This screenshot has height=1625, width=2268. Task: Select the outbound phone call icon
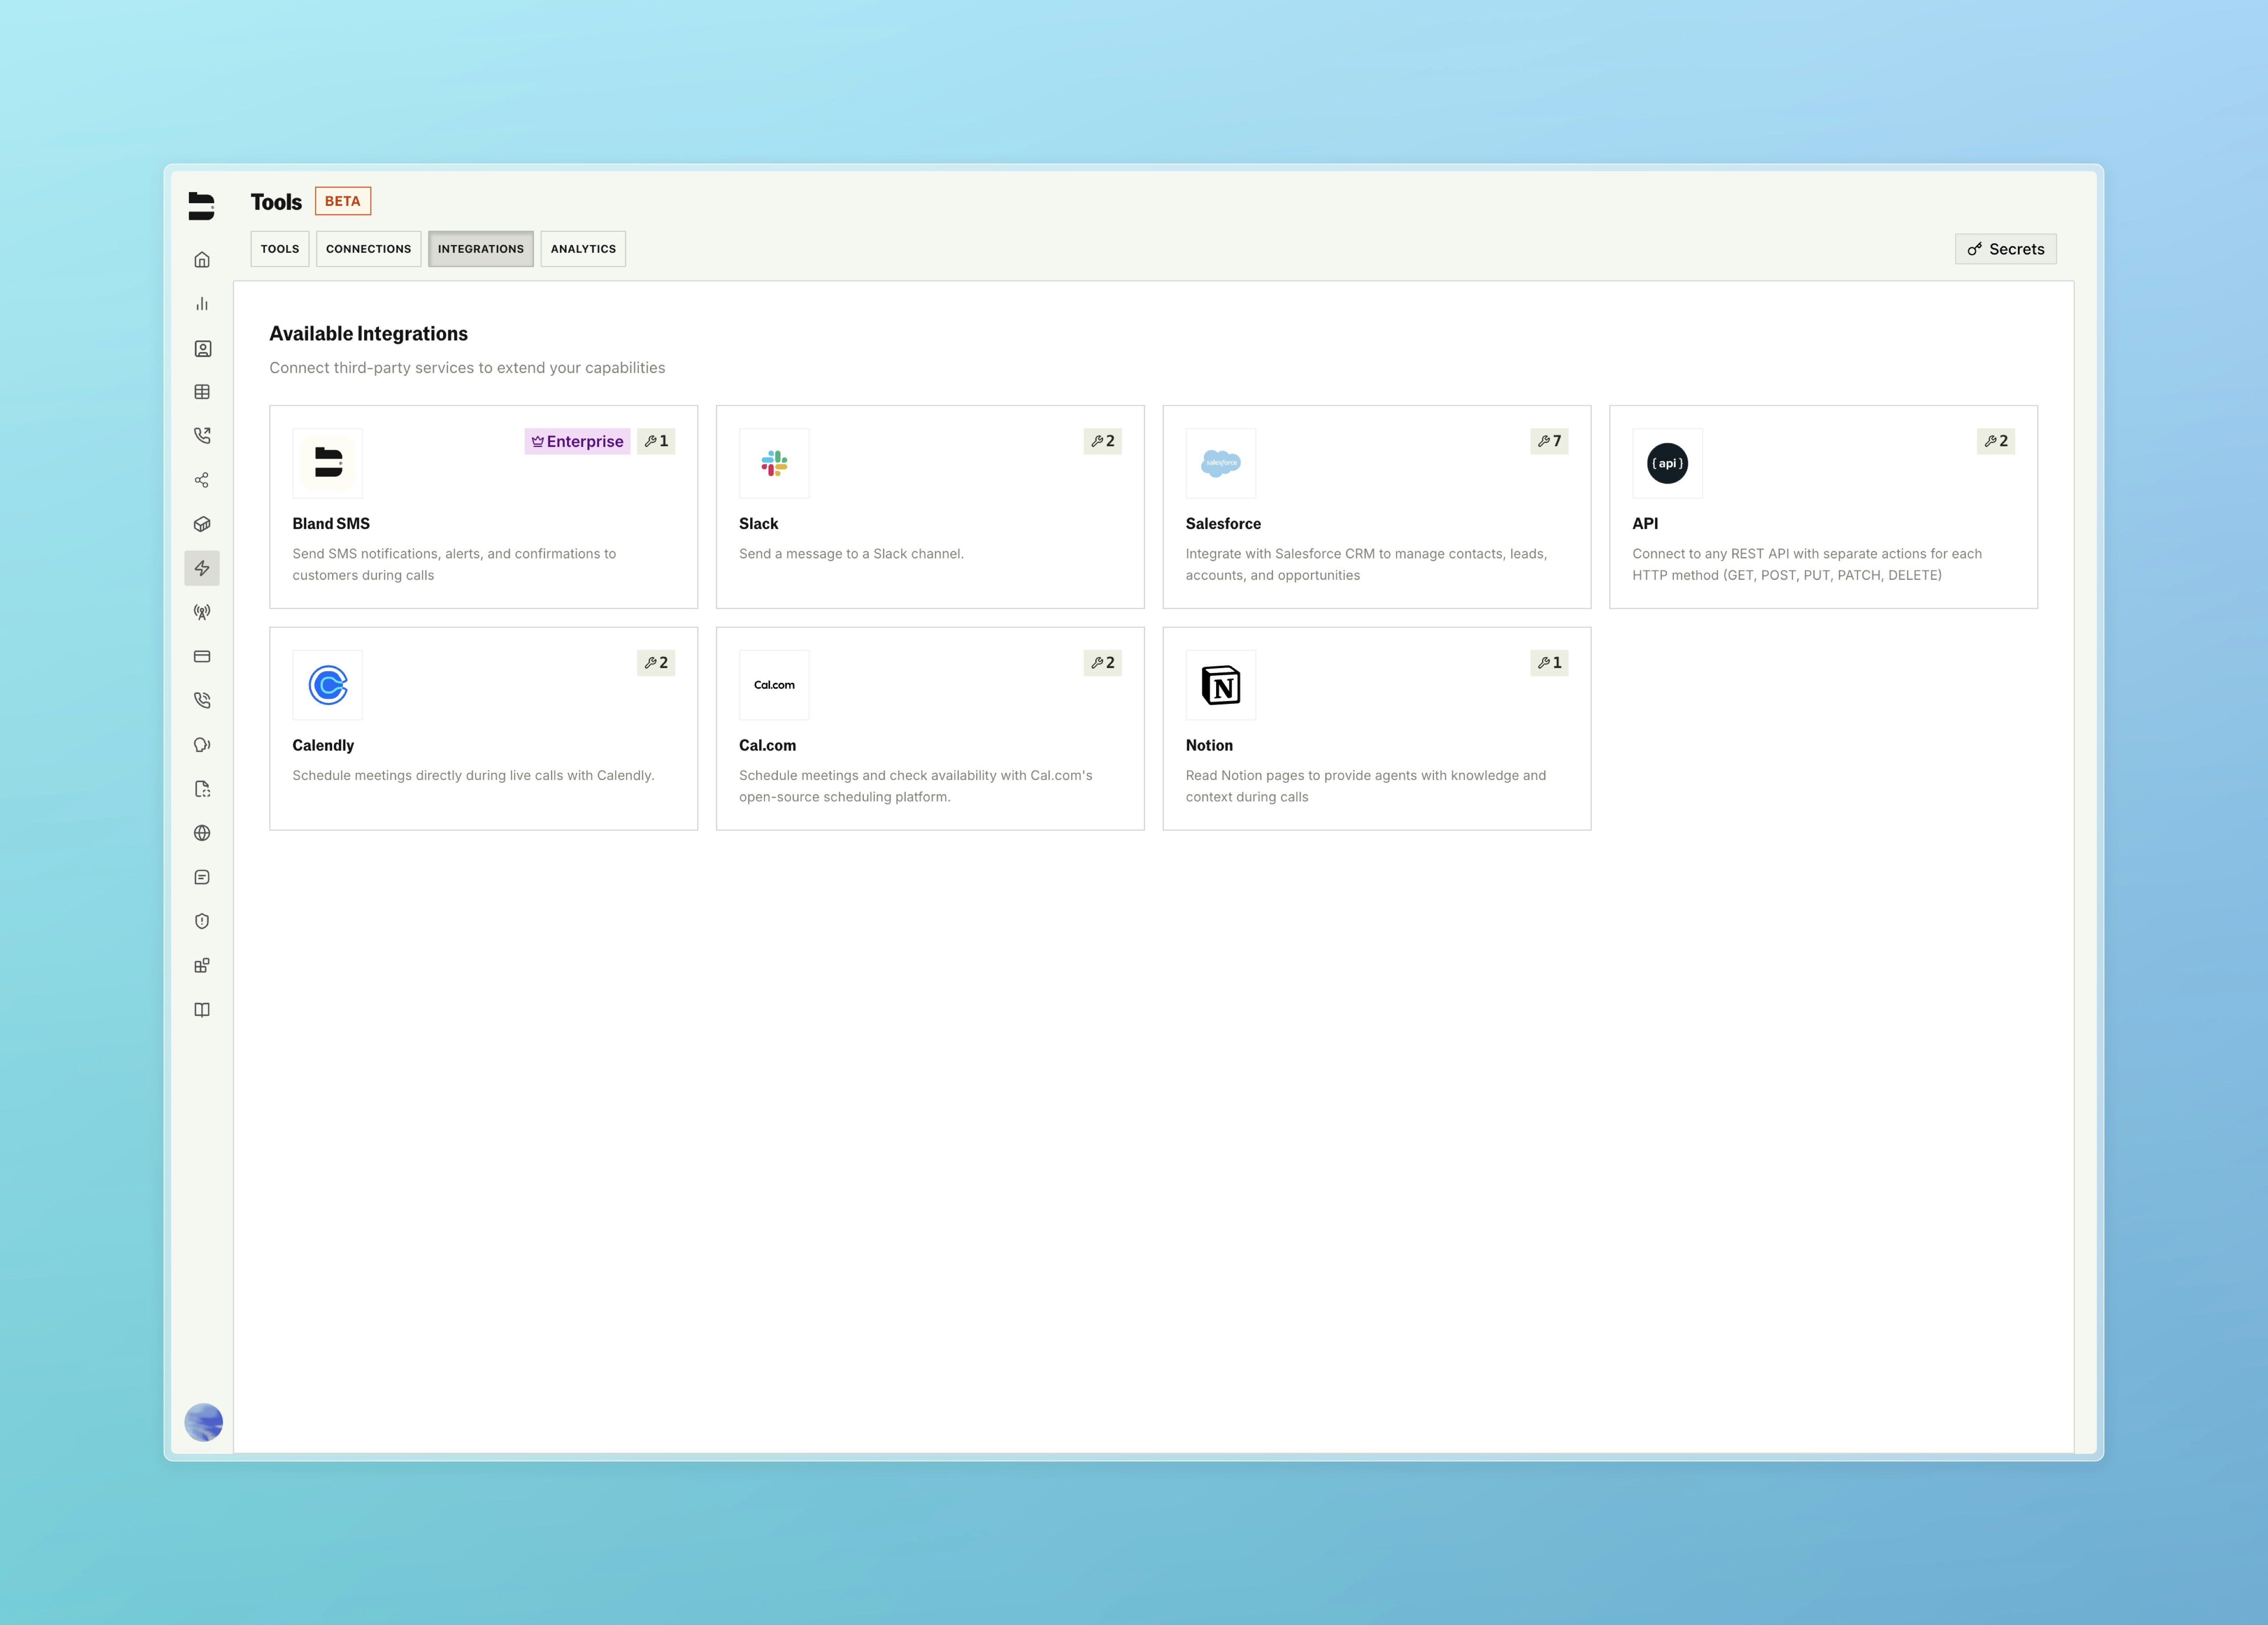(x=203, y=436)
